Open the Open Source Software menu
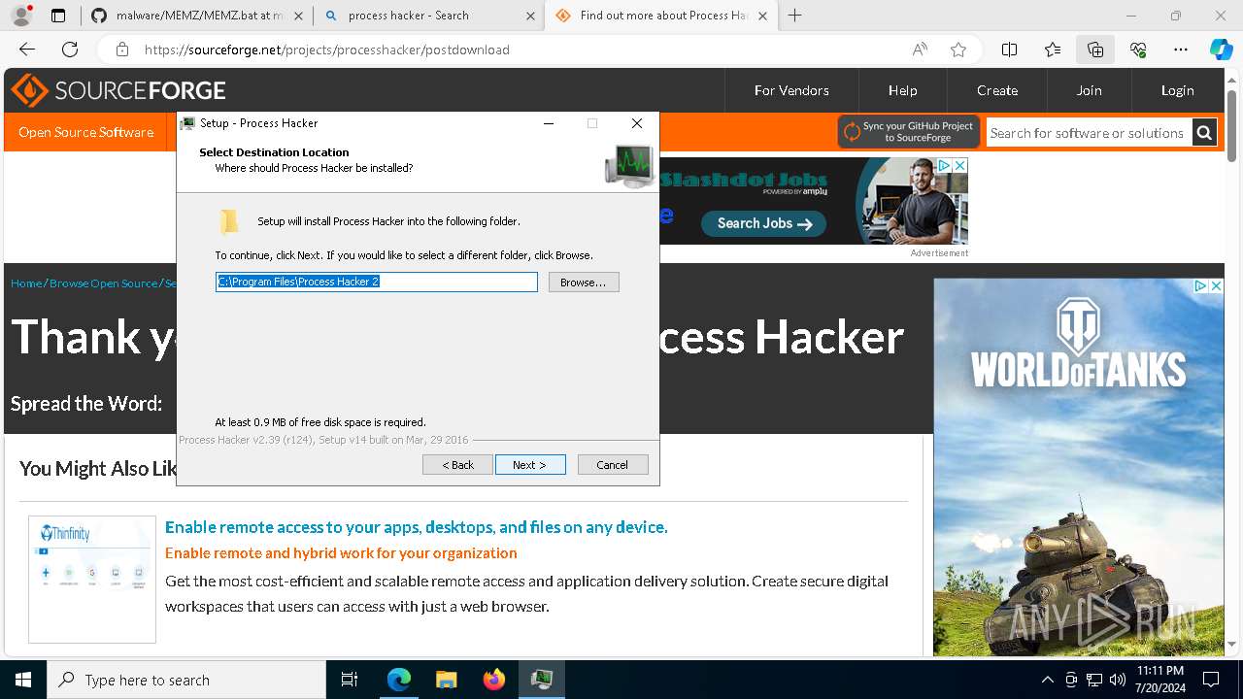Viewport: 1243px width, 699px height. pos(85,132)
